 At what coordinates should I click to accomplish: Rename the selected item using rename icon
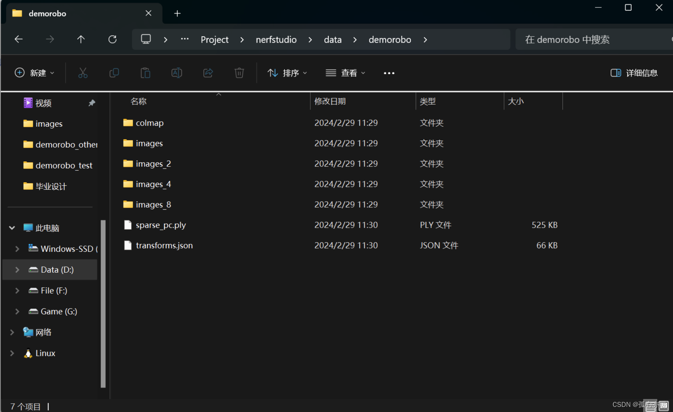(177, 73)
